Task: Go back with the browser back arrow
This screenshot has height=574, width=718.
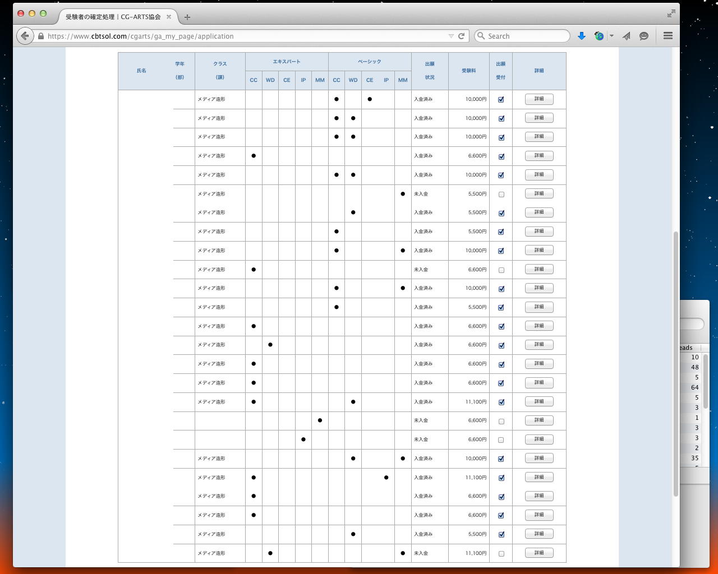Action: (x=25, y=36)
